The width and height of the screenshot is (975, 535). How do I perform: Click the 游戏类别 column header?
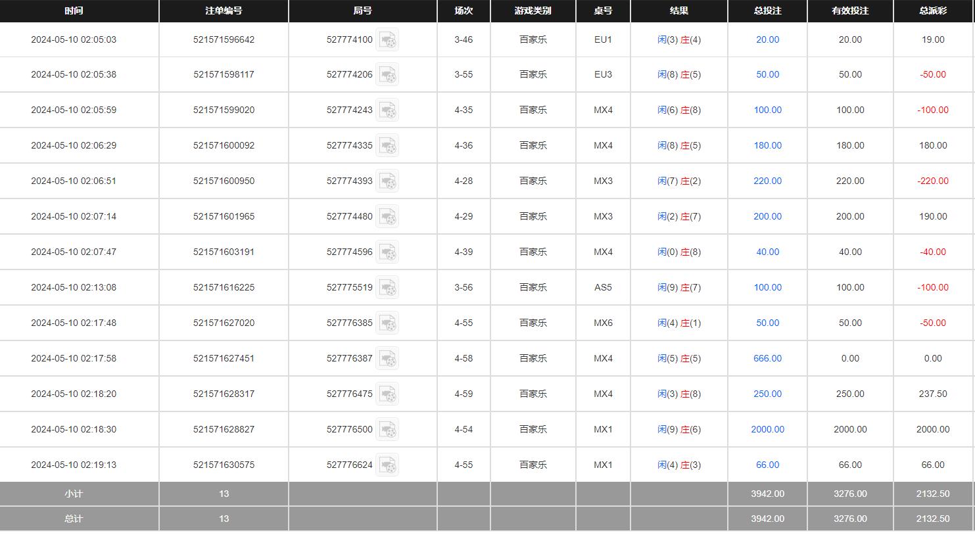tap(533, 11)
